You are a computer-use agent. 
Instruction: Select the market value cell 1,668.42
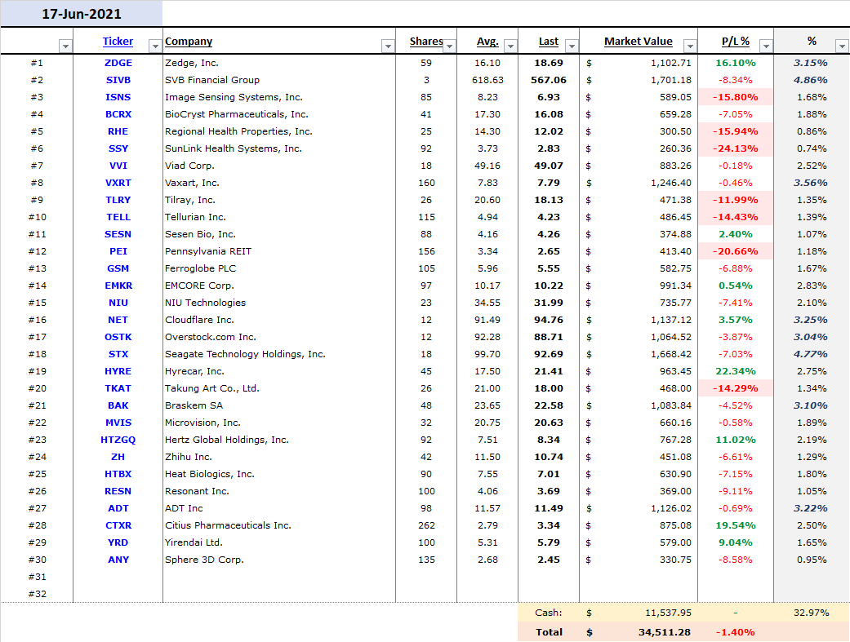click(x=639, y=354)
